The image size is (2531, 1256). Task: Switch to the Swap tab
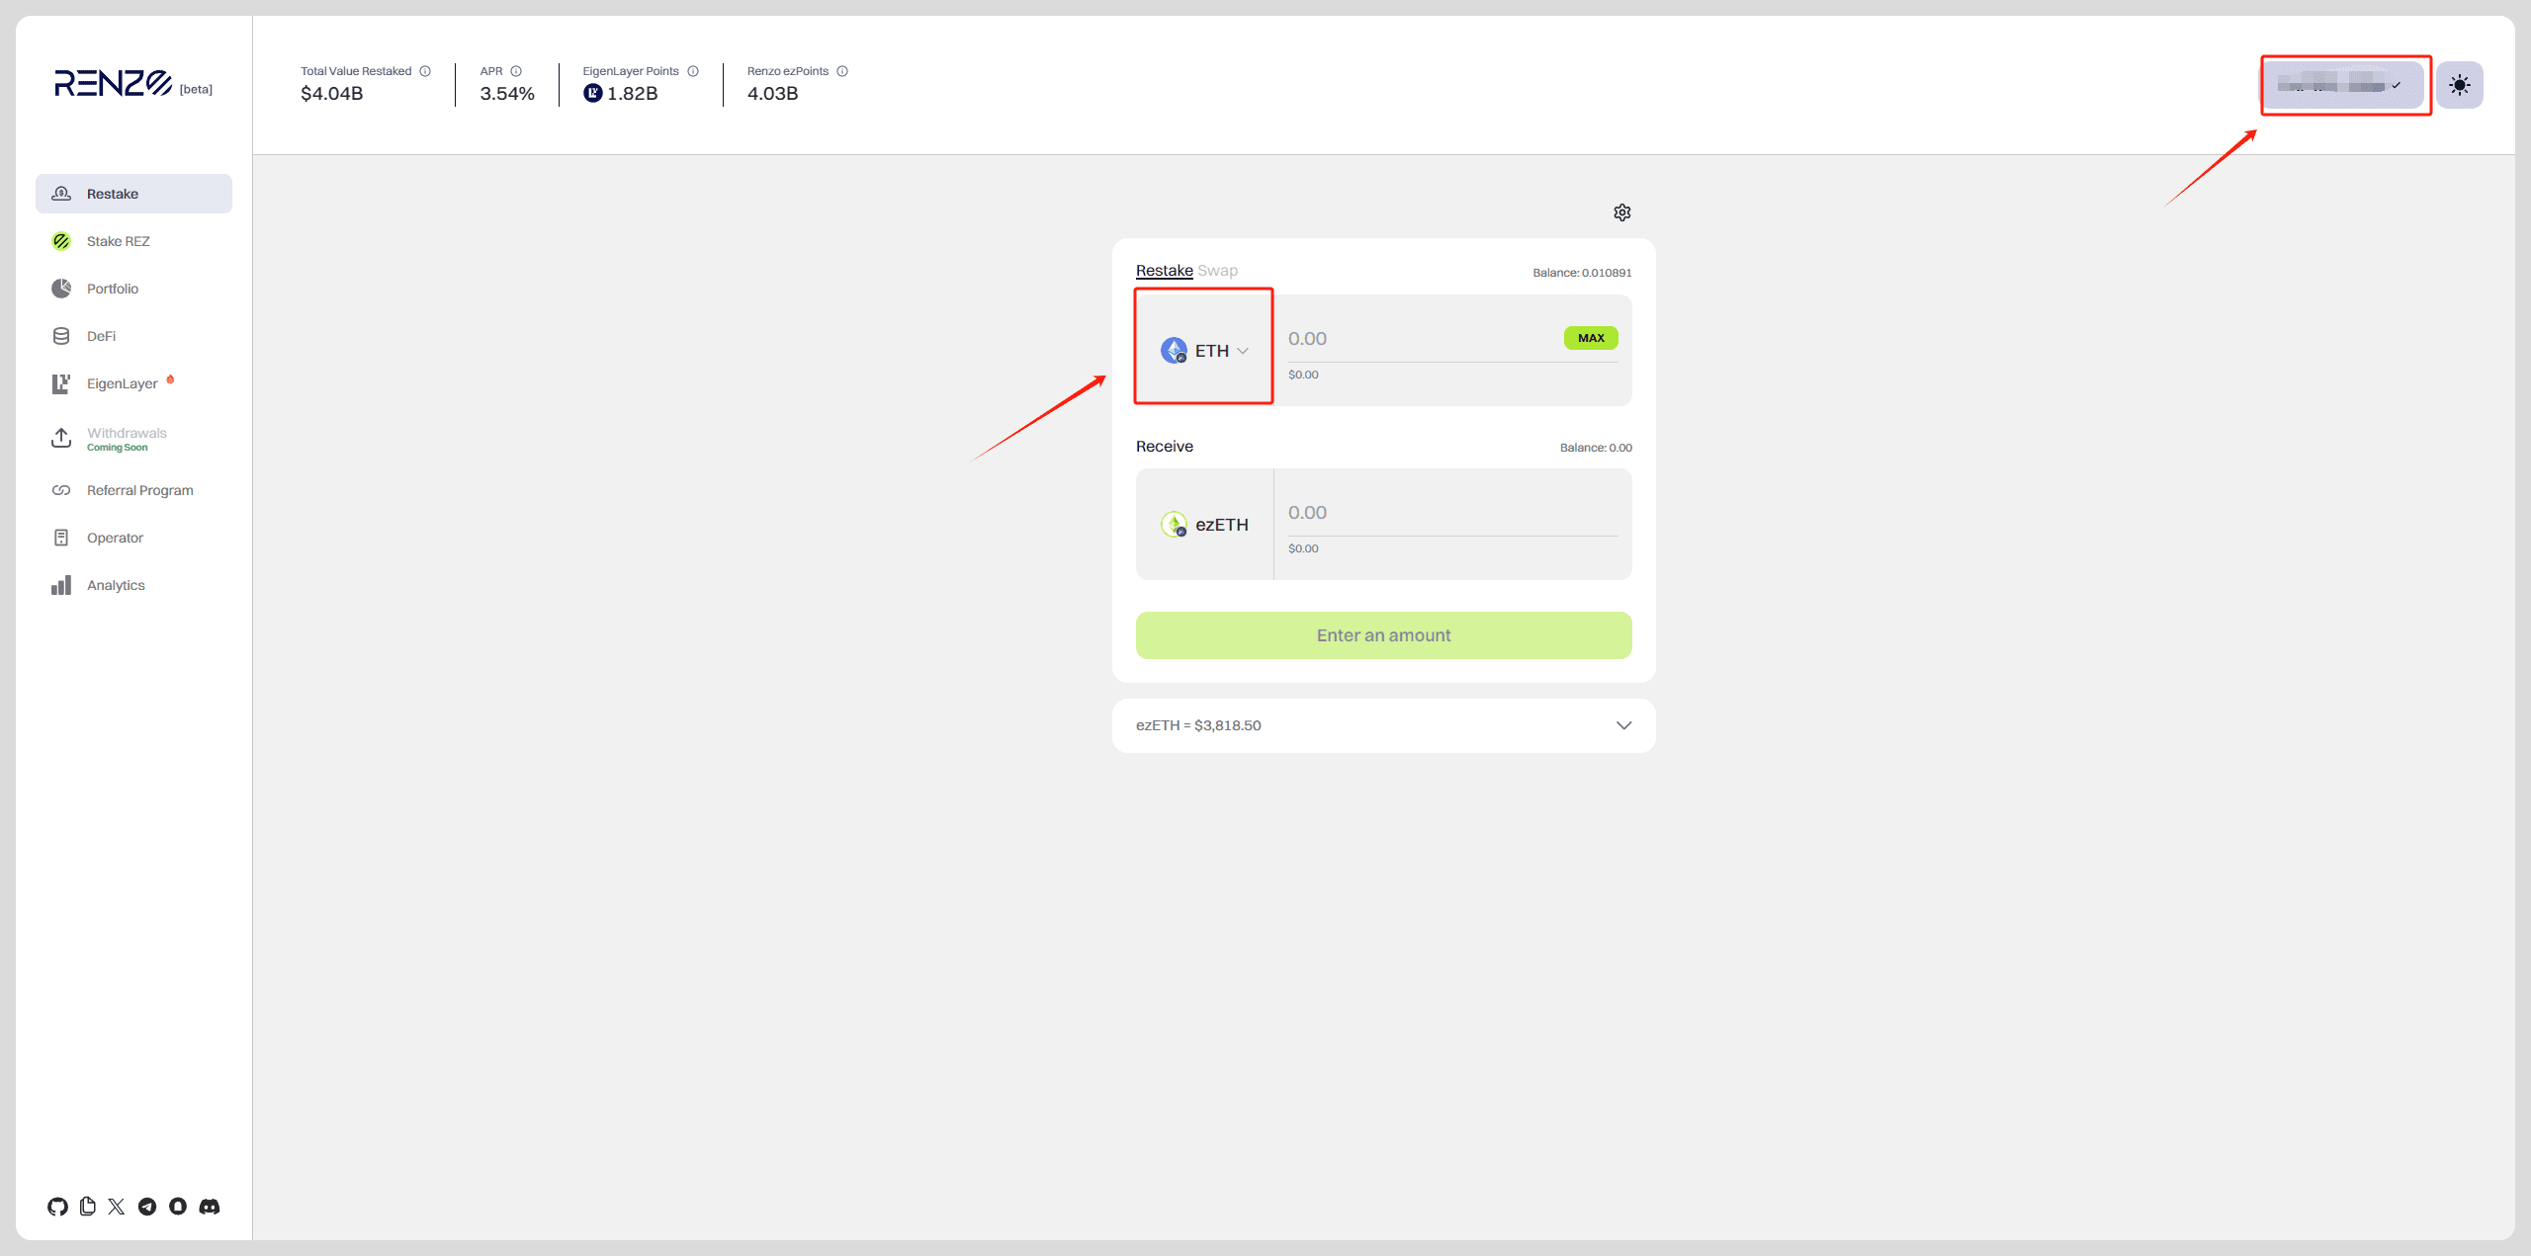click(x=1217, y=271)
